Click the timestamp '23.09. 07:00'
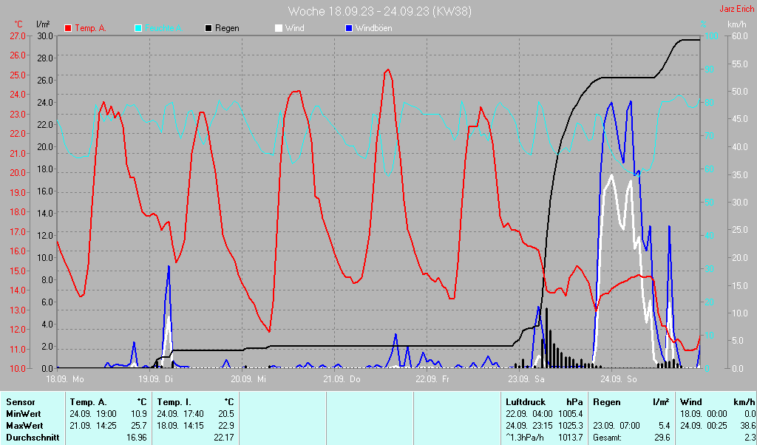757x445 pixels. [617, 427]
